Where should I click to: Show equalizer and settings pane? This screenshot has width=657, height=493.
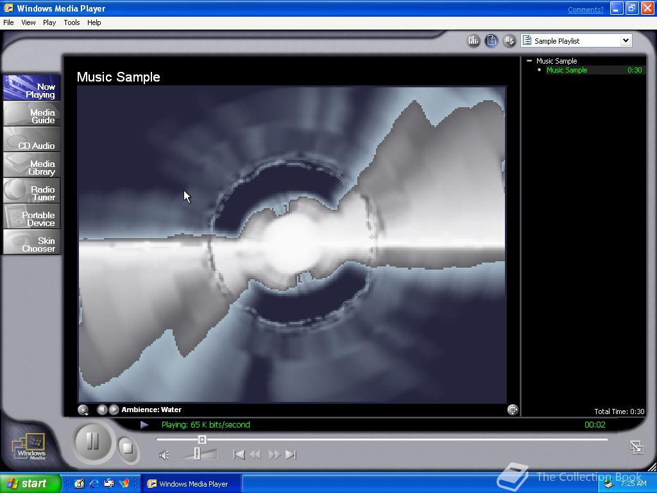[473, 40]
